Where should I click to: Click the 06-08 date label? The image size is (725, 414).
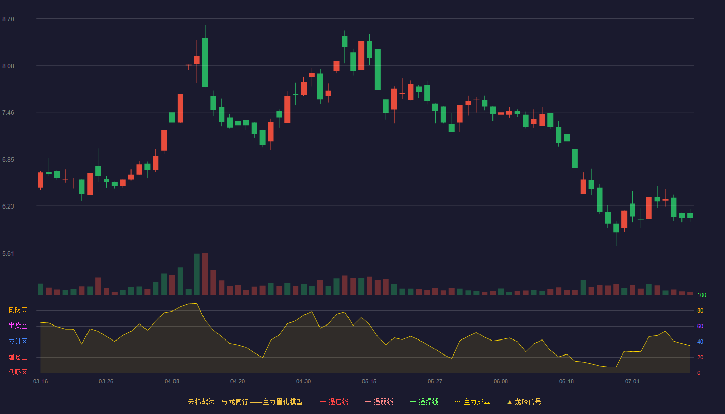[501, 381]
